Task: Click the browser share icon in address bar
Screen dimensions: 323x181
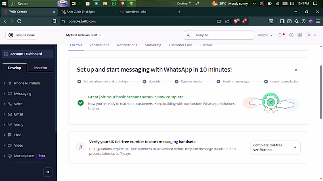Action: click(x=227, y=21)
